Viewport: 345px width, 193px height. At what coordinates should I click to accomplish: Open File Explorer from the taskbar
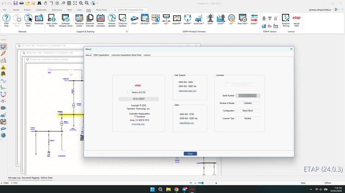pyautogui.click(x=168, y=189)
